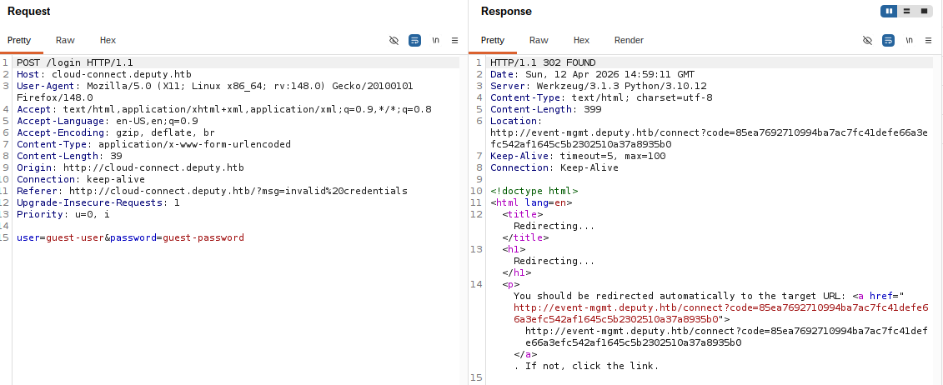Click the red href URL value

pos(720,313)
